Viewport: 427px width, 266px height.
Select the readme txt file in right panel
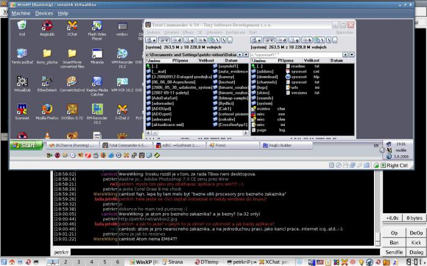[x=303, y=66]
